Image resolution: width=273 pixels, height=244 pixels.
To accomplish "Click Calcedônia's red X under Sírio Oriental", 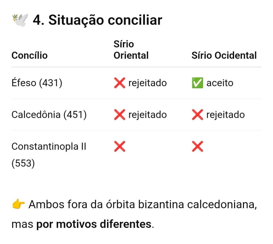I will pyautogui.click(x=119, y=115).
